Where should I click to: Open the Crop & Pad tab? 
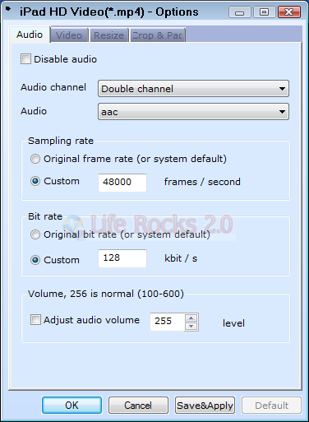(158, 35)
